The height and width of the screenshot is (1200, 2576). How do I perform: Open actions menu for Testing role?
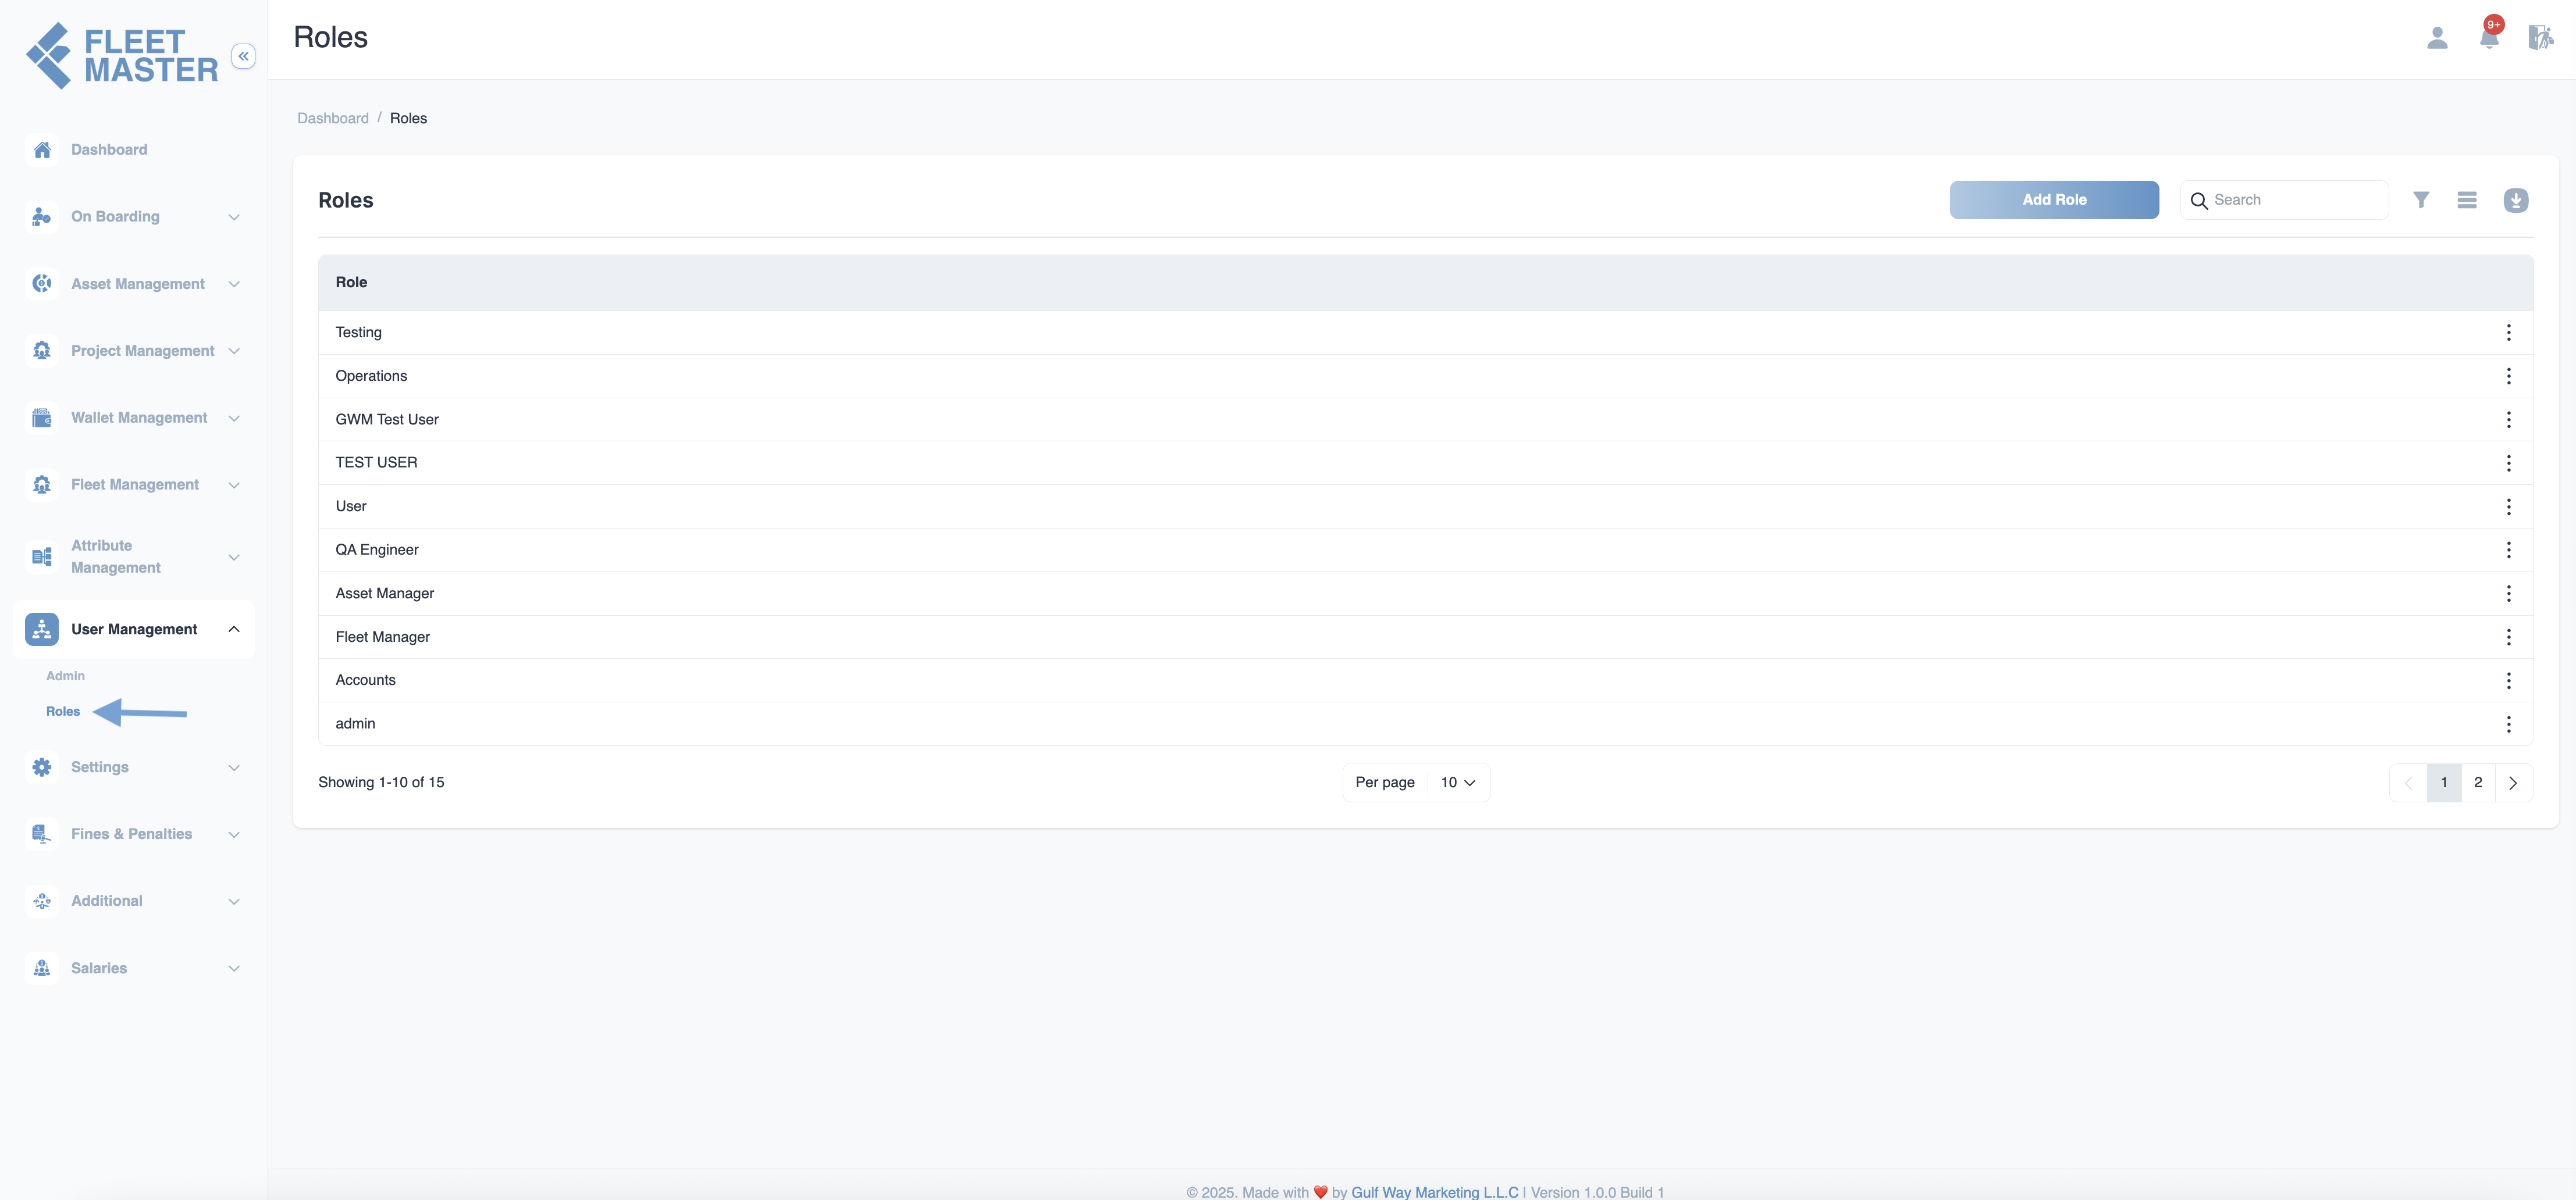(x=2508, y=333)
